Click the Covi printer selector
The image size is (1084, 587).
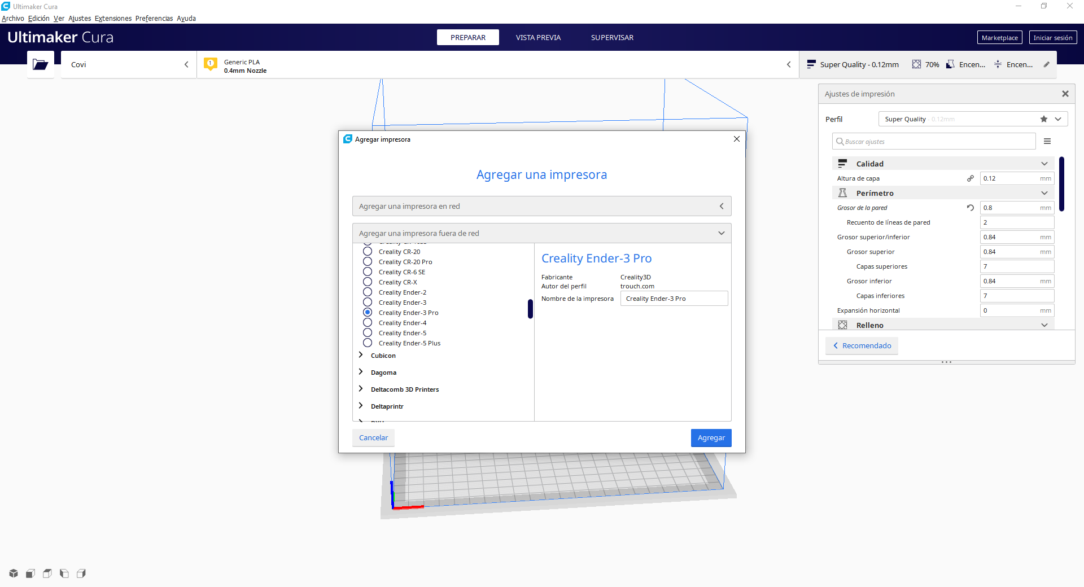tap(129, 64)
